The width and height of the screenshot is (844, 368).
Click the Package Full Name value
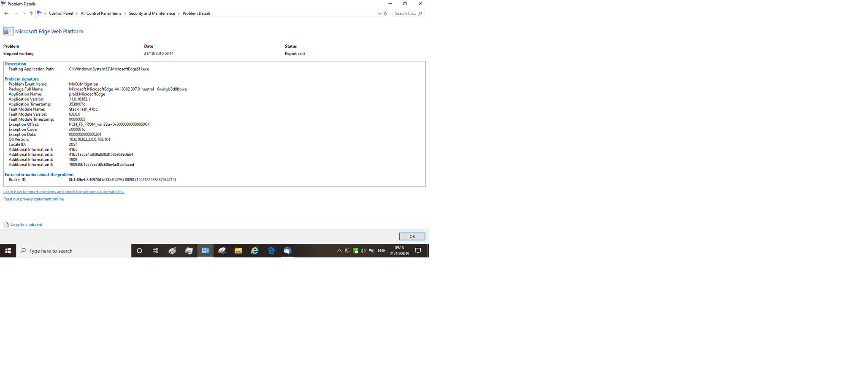pyautogui.click(x=128, y=89)
